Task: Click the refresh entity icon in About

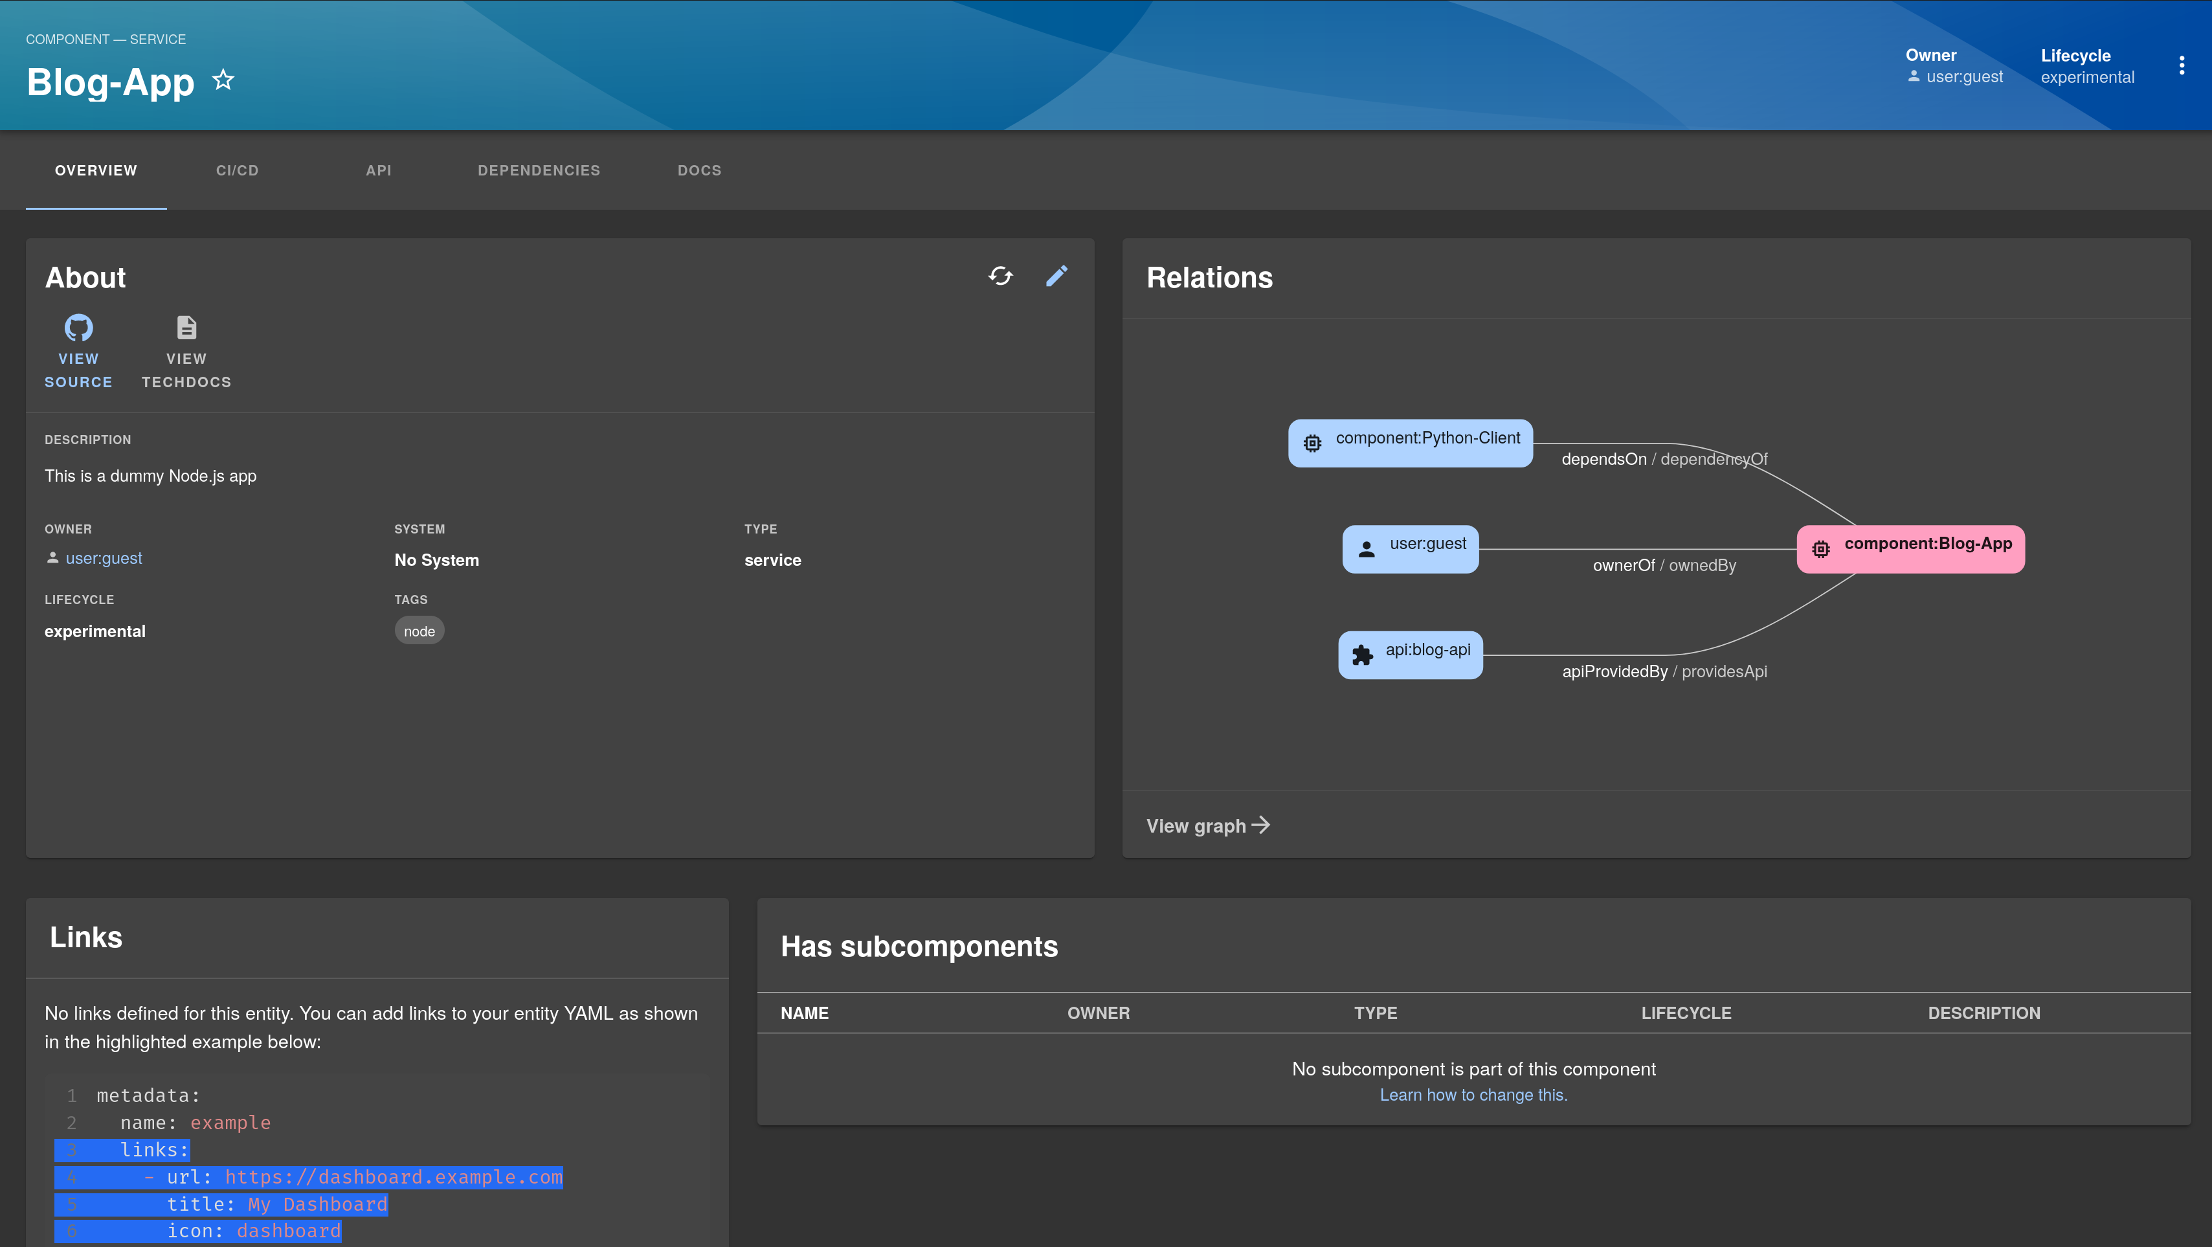Action: point(1000,276)
